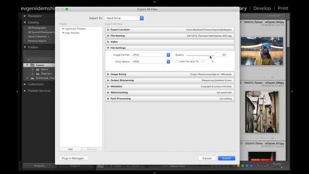Image resolution: width=309 pixels, height=174 pixels.
Task: Expand the Post-Processing section
Action: (x=108, y=99)
